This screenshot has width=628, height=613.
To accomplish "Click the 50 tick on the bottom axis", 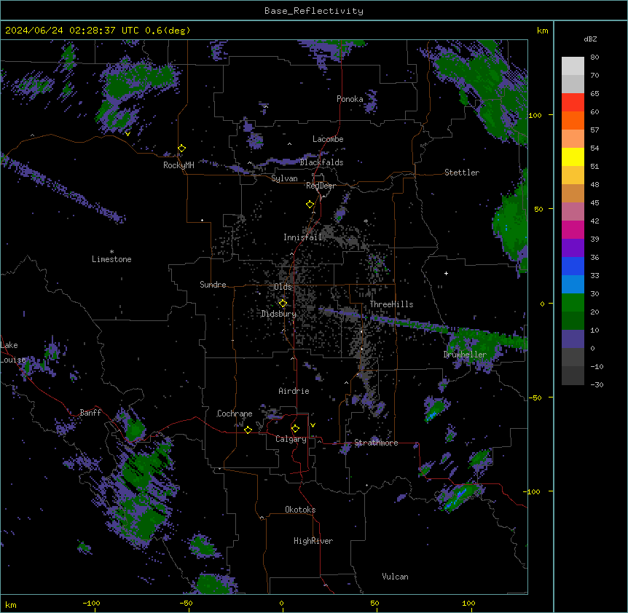I will coord(374,603).
